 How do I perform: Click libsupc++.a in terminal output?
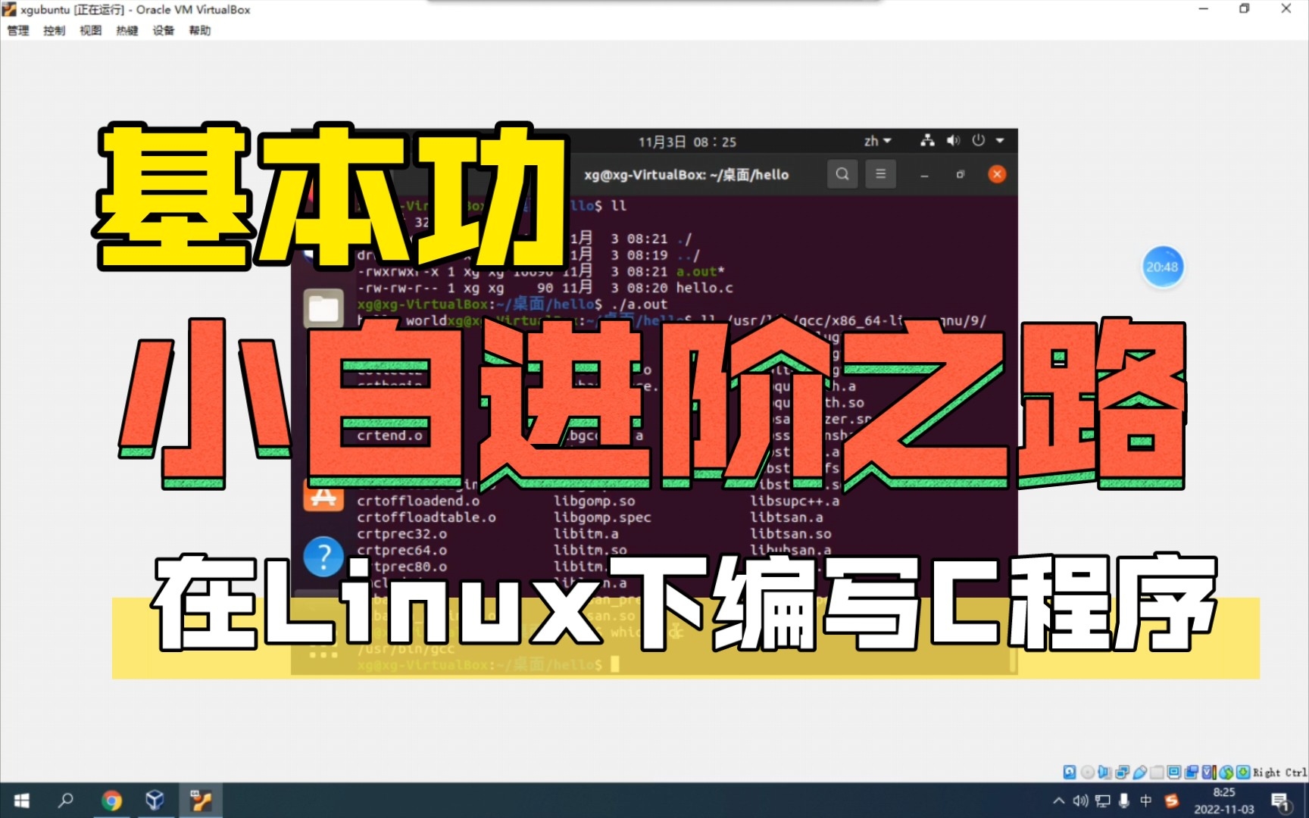click(795, 501)
